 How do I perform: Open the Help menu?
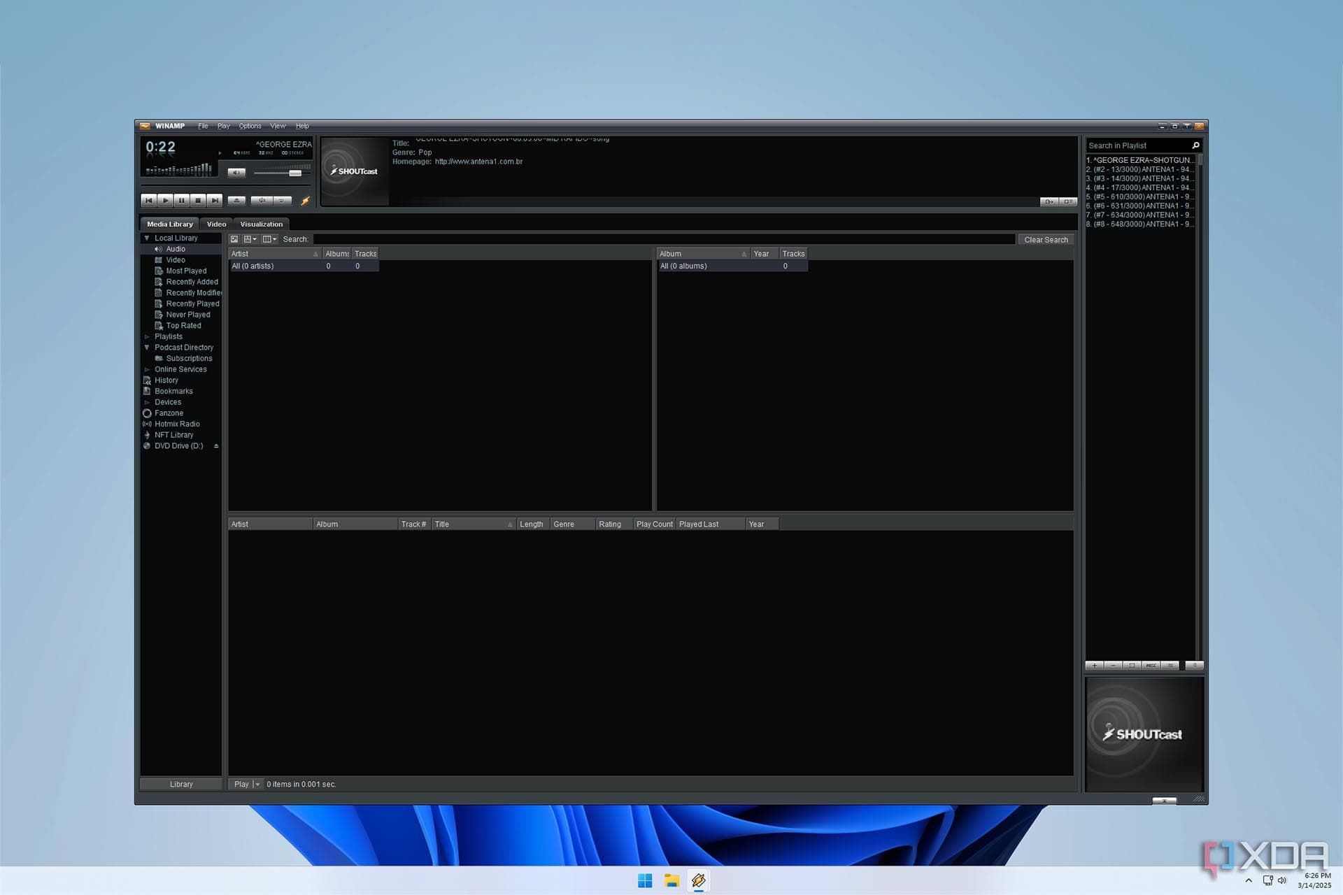[x=302, y=127]
